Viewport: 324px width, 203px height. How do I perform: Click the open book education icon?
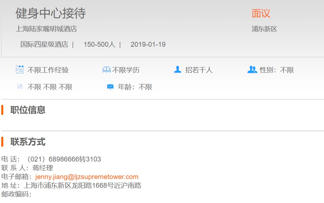(x=106, y=70)
